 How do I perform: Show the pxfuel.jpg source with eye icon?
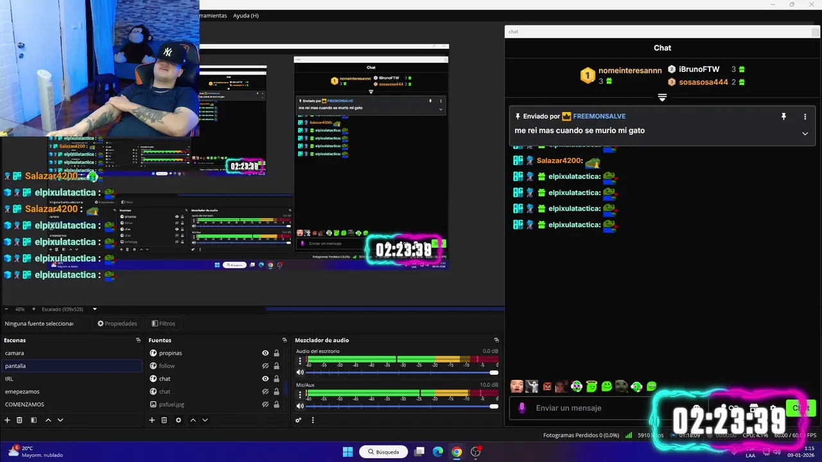point(265,404)
